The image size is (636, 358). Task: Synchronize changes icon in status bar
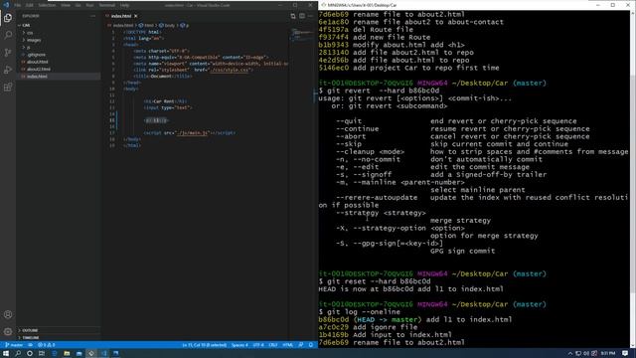coord(31,345)
